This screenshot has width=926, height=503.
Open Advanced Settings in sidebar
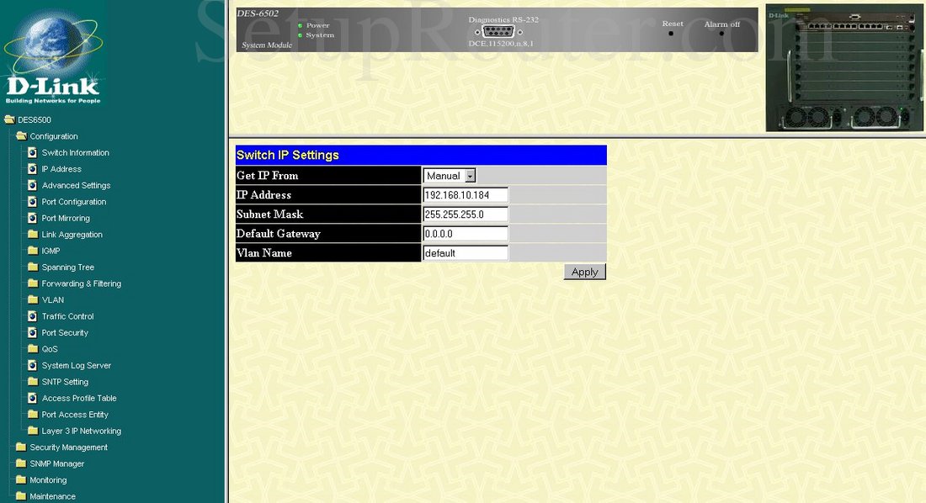76,186
